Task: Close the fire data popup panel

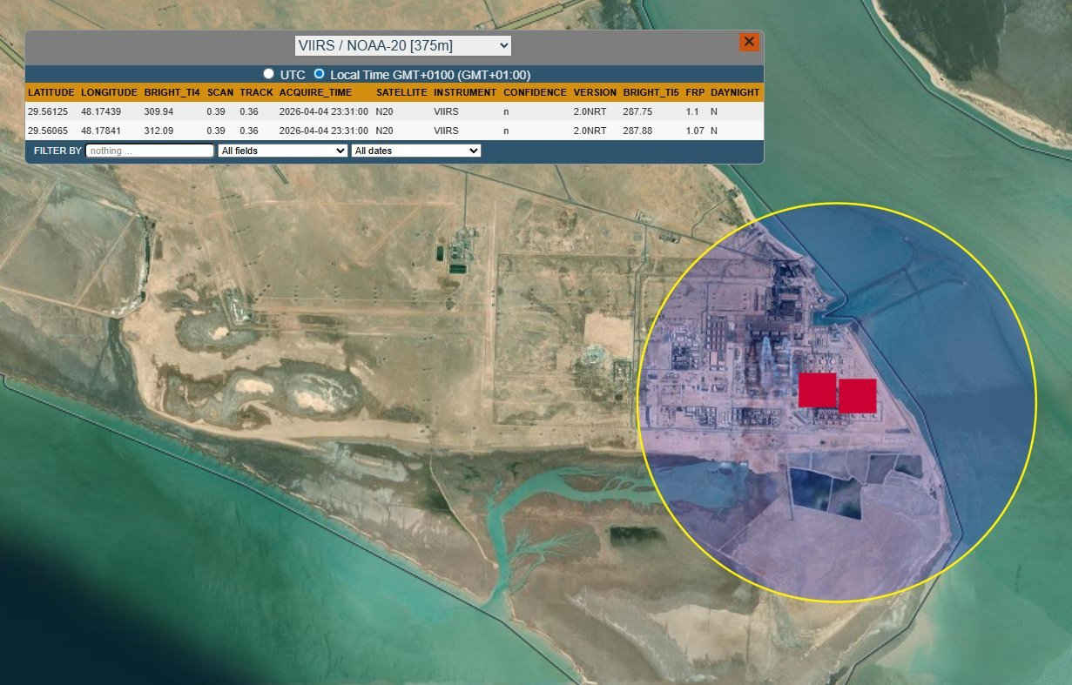Action: click(x=748, y=42)
